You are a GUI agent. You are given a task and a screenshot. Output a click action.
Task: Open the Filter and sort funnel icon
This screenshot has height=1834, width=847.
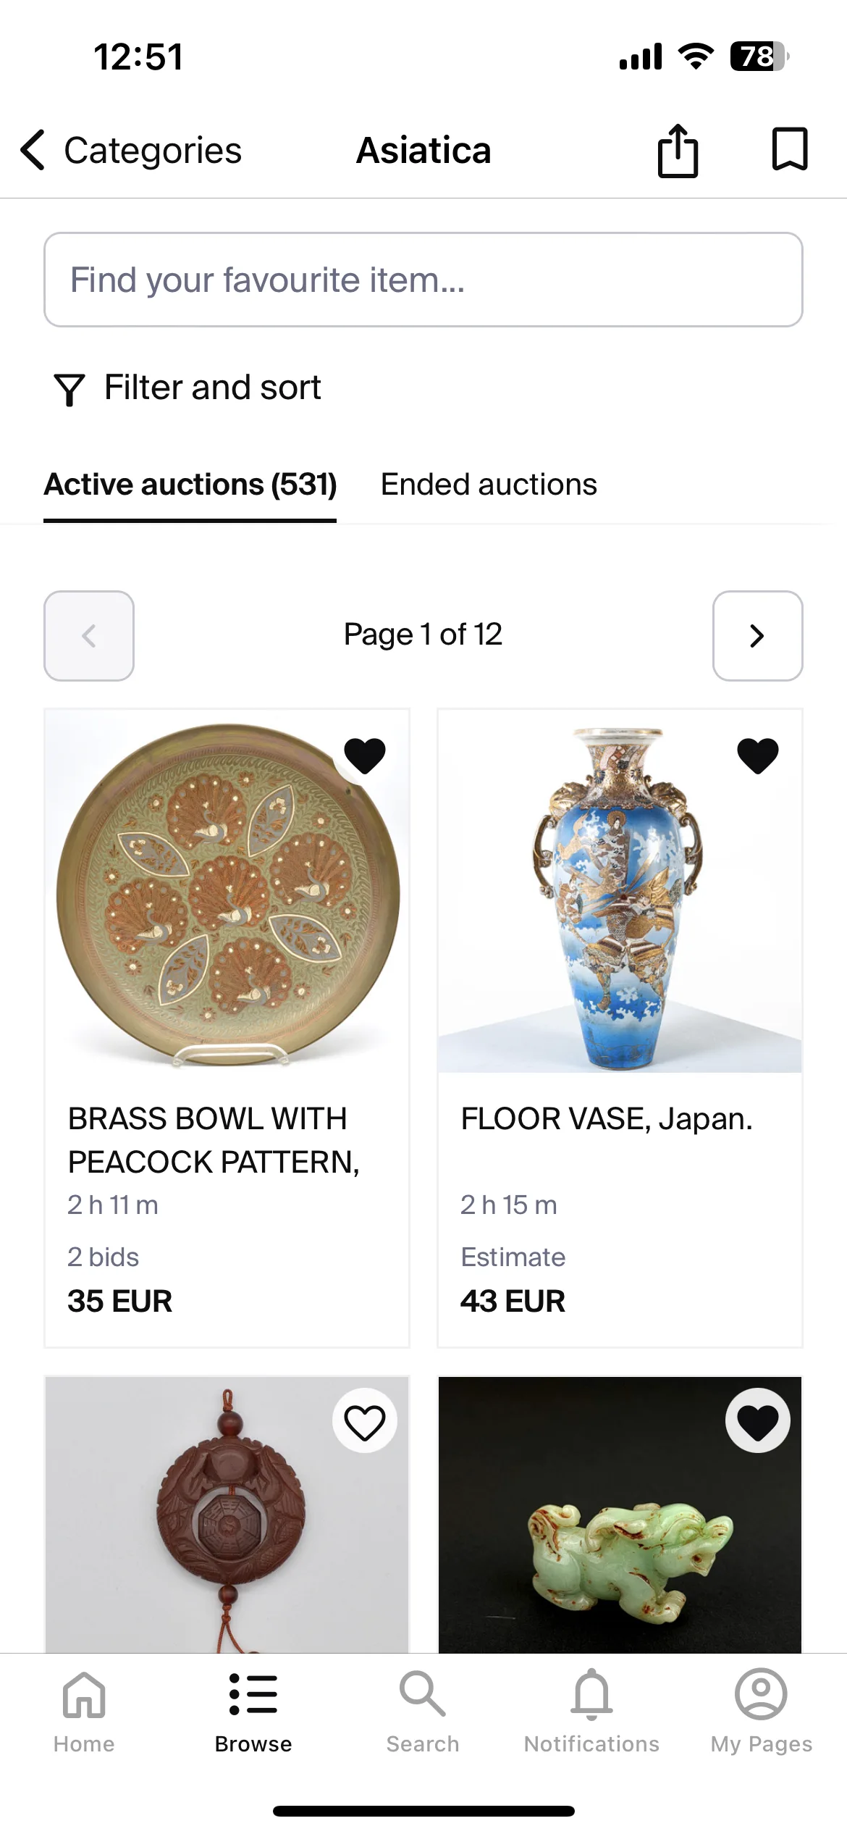69,390
